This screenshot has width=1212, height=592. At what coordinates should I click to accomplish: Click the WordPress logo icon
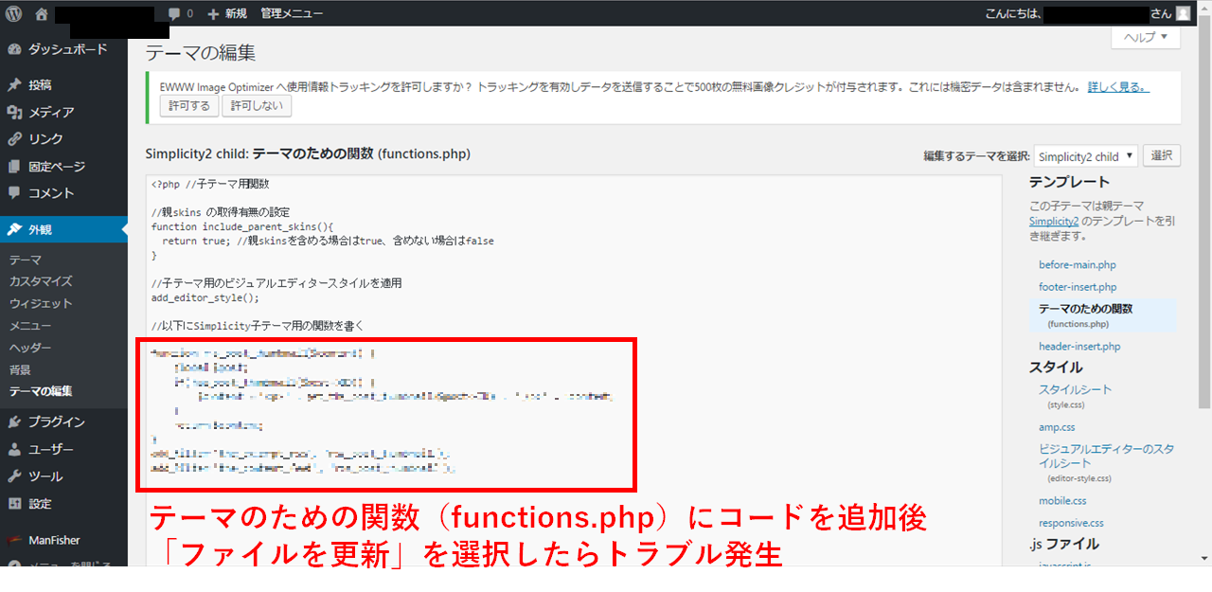pyautogui.click(x=13, y=13)
